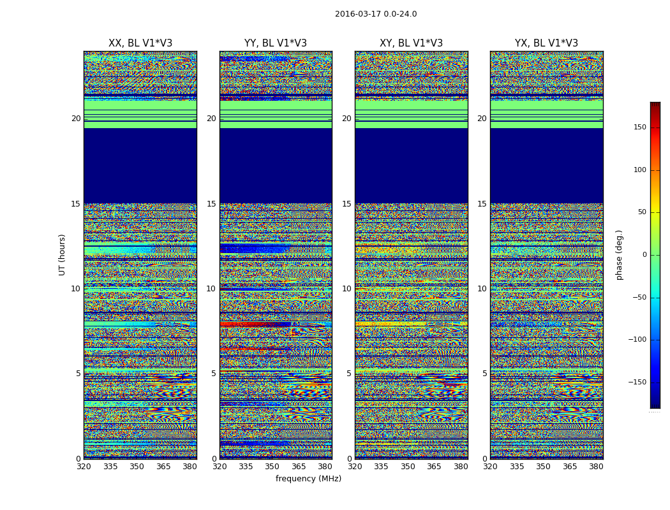Screen dimensions: 670x510
Task: Click "350" frequency tick under XX panel
Action: [x=137, y=467]
